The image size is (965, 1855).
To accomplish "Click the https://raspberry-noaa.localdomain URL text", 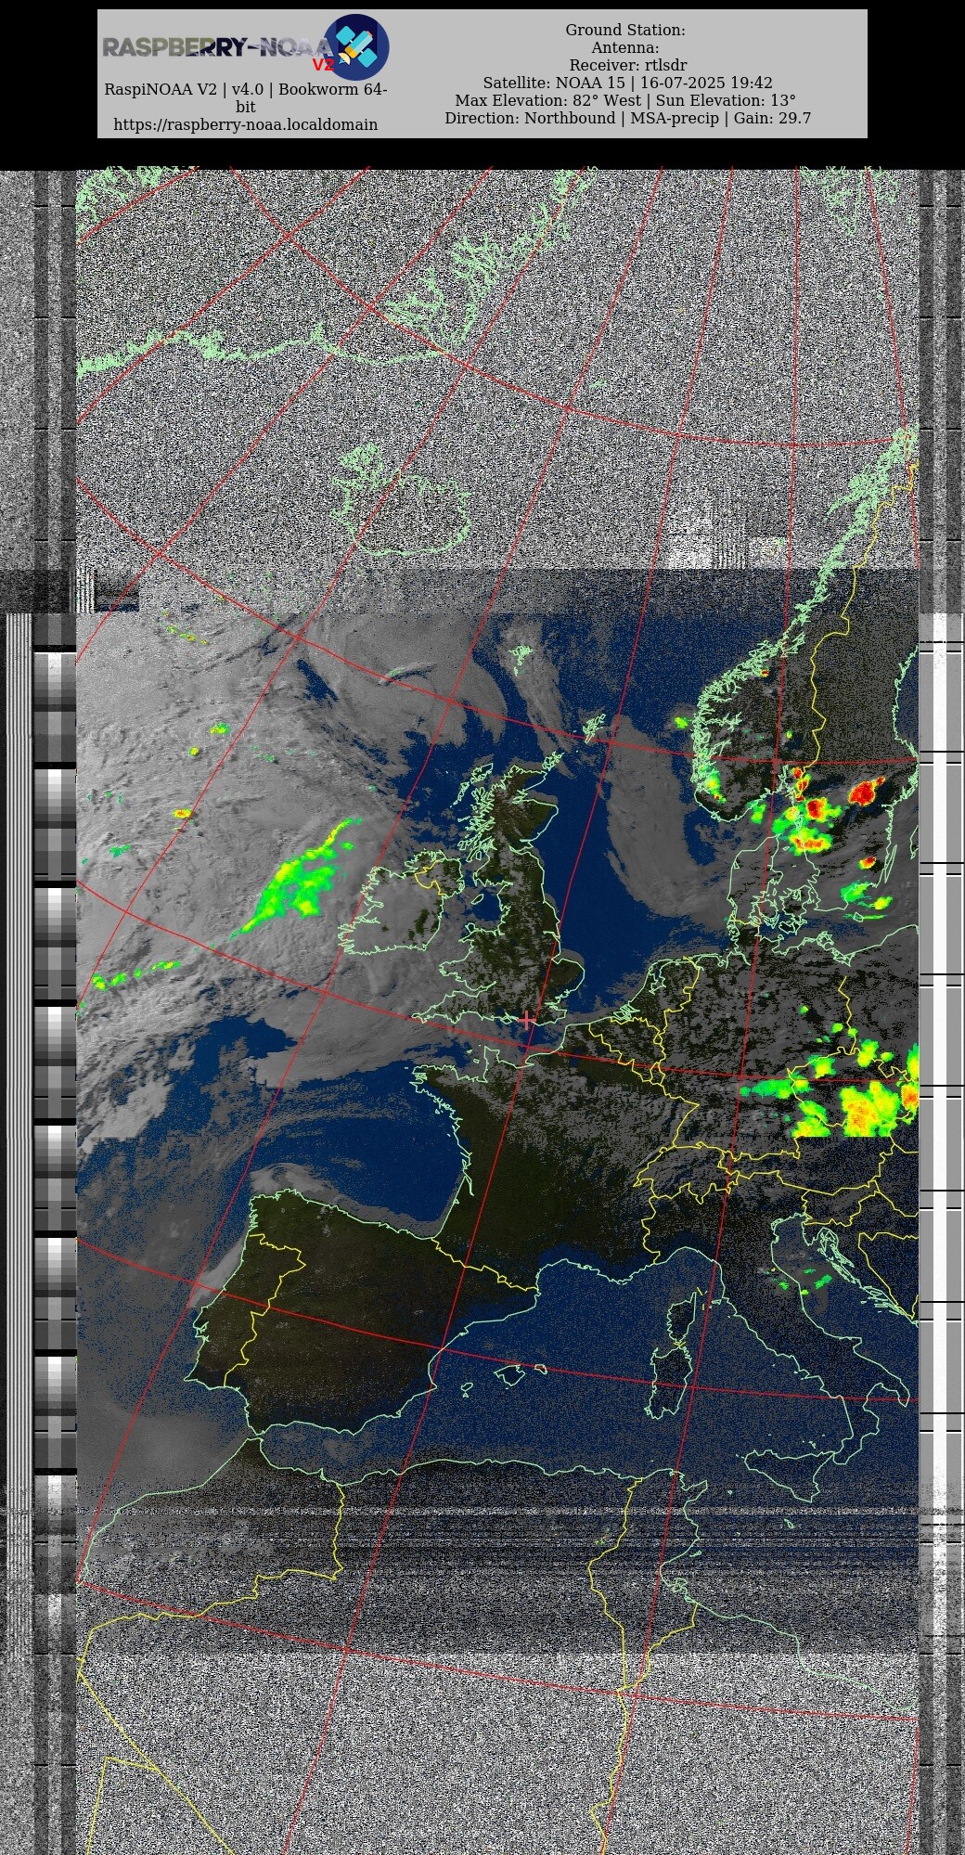I will 245,124.
